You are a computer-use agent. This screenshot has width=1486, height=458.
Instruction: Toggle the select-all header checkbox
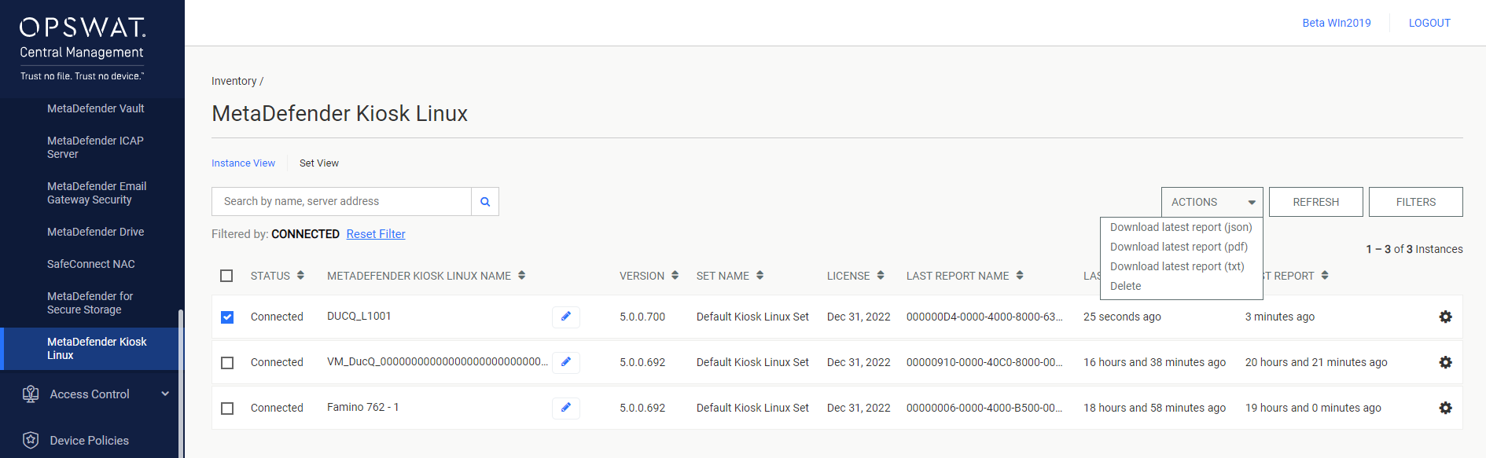226,276
